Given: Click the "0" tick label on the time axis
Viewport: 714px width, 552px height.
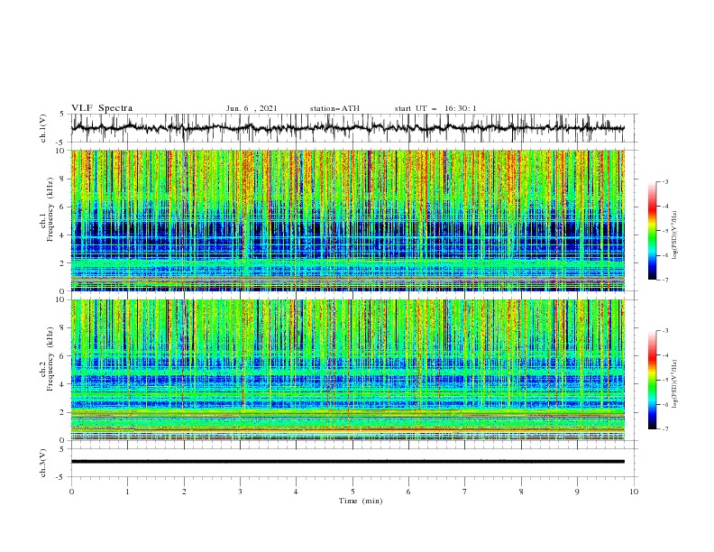Looking at the screenshot, I should tap(71, 492).
